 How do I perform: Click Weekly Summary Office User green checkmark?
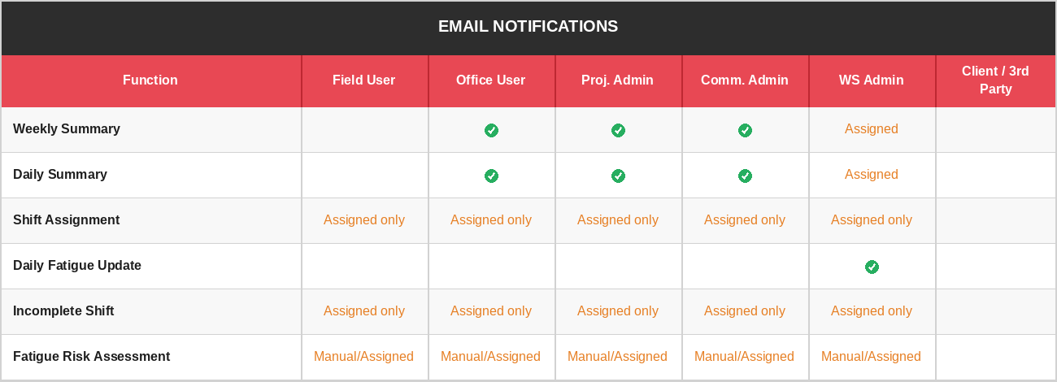click(x=491, y=130)
